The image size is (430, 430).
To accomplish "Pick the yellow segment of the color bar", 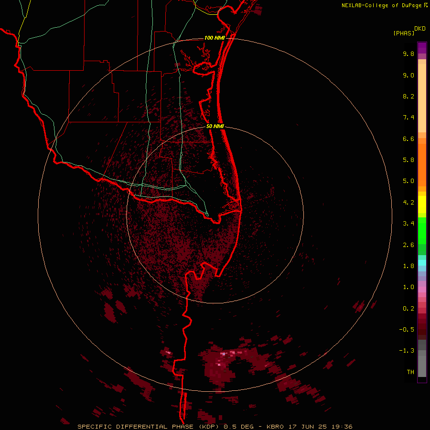I will tap(422, 204).
